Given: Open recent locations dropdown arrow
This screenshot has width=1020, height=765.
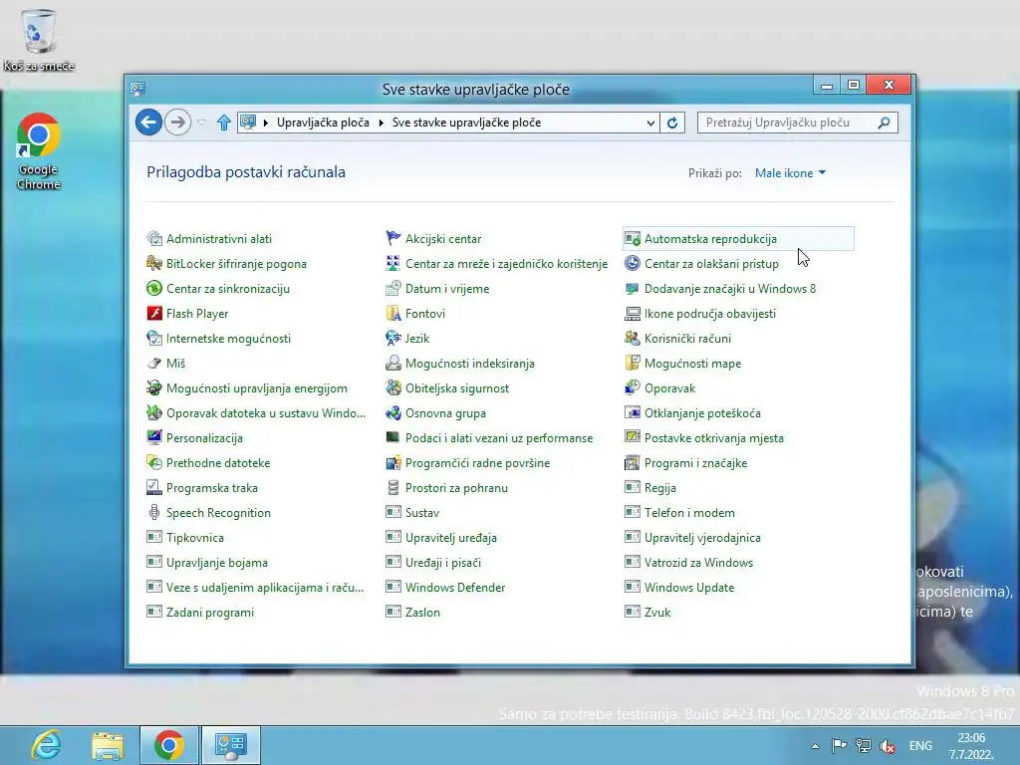Looking at the screenshot, I should pyautogui.click(x=201, y=123).
